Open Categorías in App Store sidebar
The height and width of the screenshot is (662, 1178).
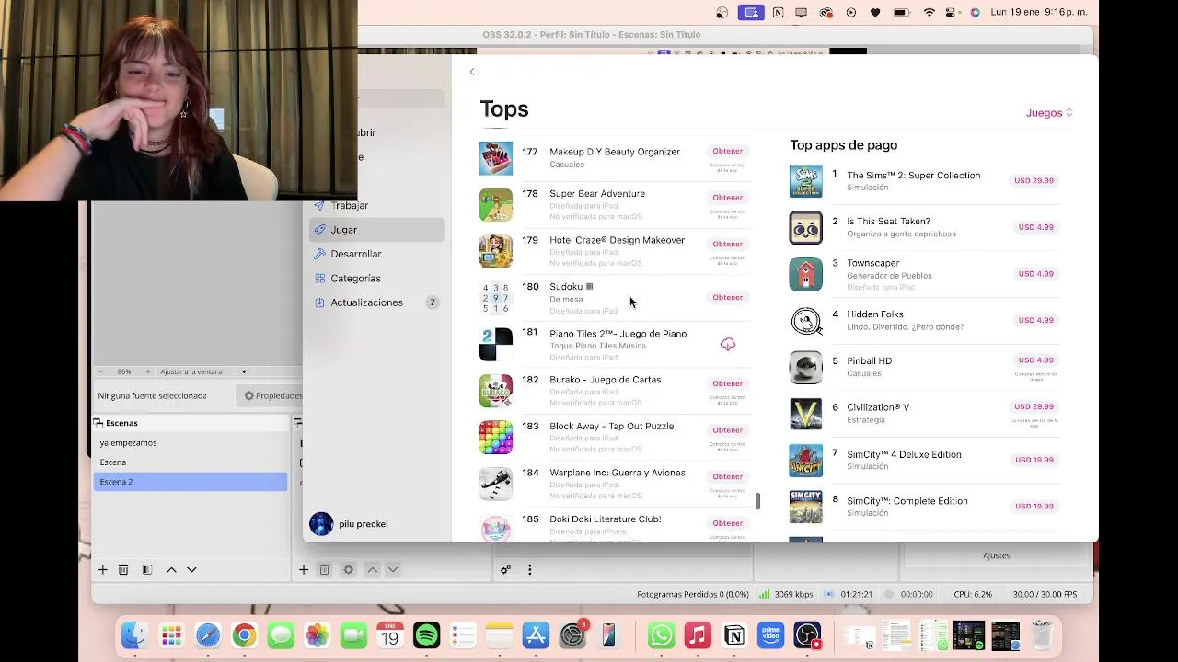(376, 278)
